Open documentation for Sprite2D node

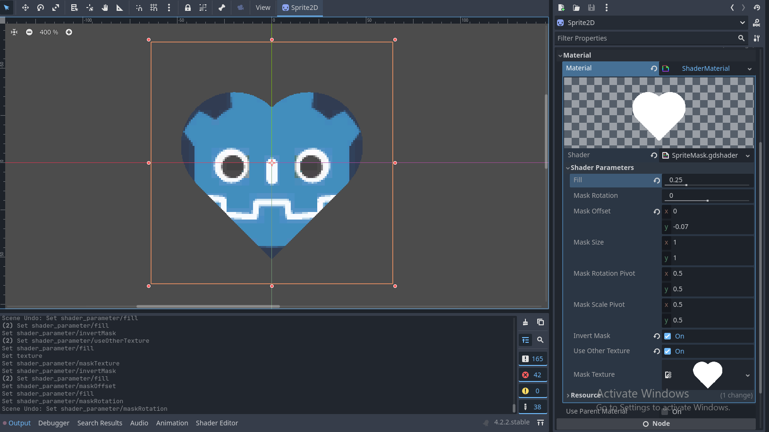[x=757, y=23]
